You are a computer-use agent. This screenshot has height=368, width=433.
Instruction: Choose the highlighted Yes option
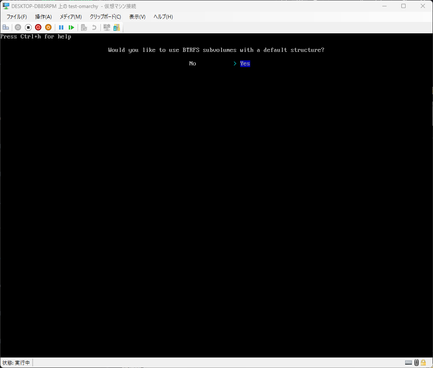245,63
